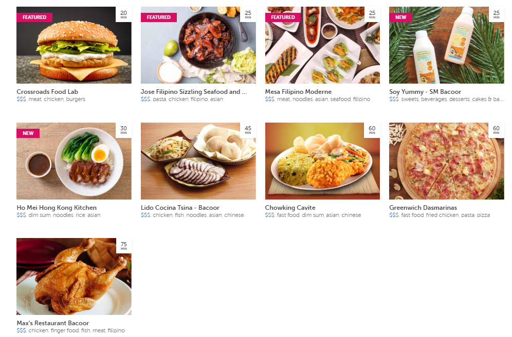Open the Chowking Cavite meal photo
512x337 pixels.
pos(322,161)
